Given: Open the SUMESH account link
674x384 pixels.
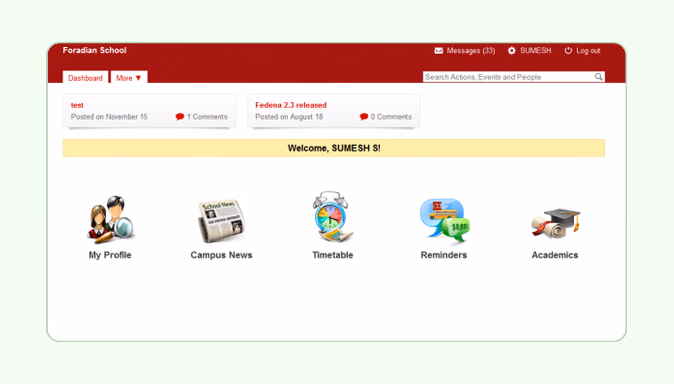Looking at the screenshot, I should (x=535, y=51).
